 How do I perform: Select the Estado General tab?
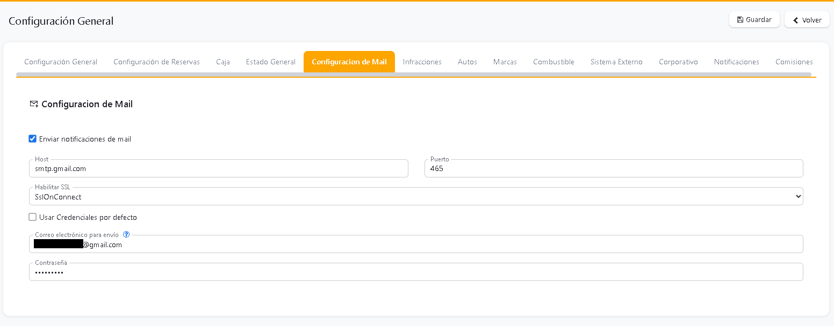click(x=271, y=62)
